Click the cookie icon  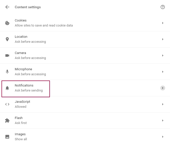tap(7, 23)
